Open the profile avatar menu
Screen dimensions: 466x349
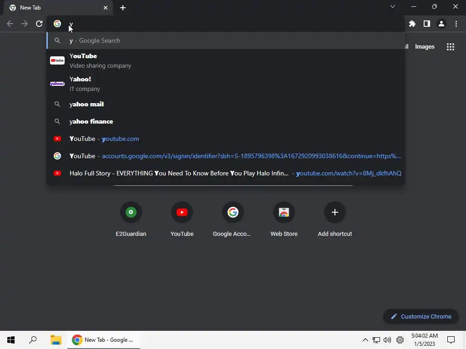point(441,24)
